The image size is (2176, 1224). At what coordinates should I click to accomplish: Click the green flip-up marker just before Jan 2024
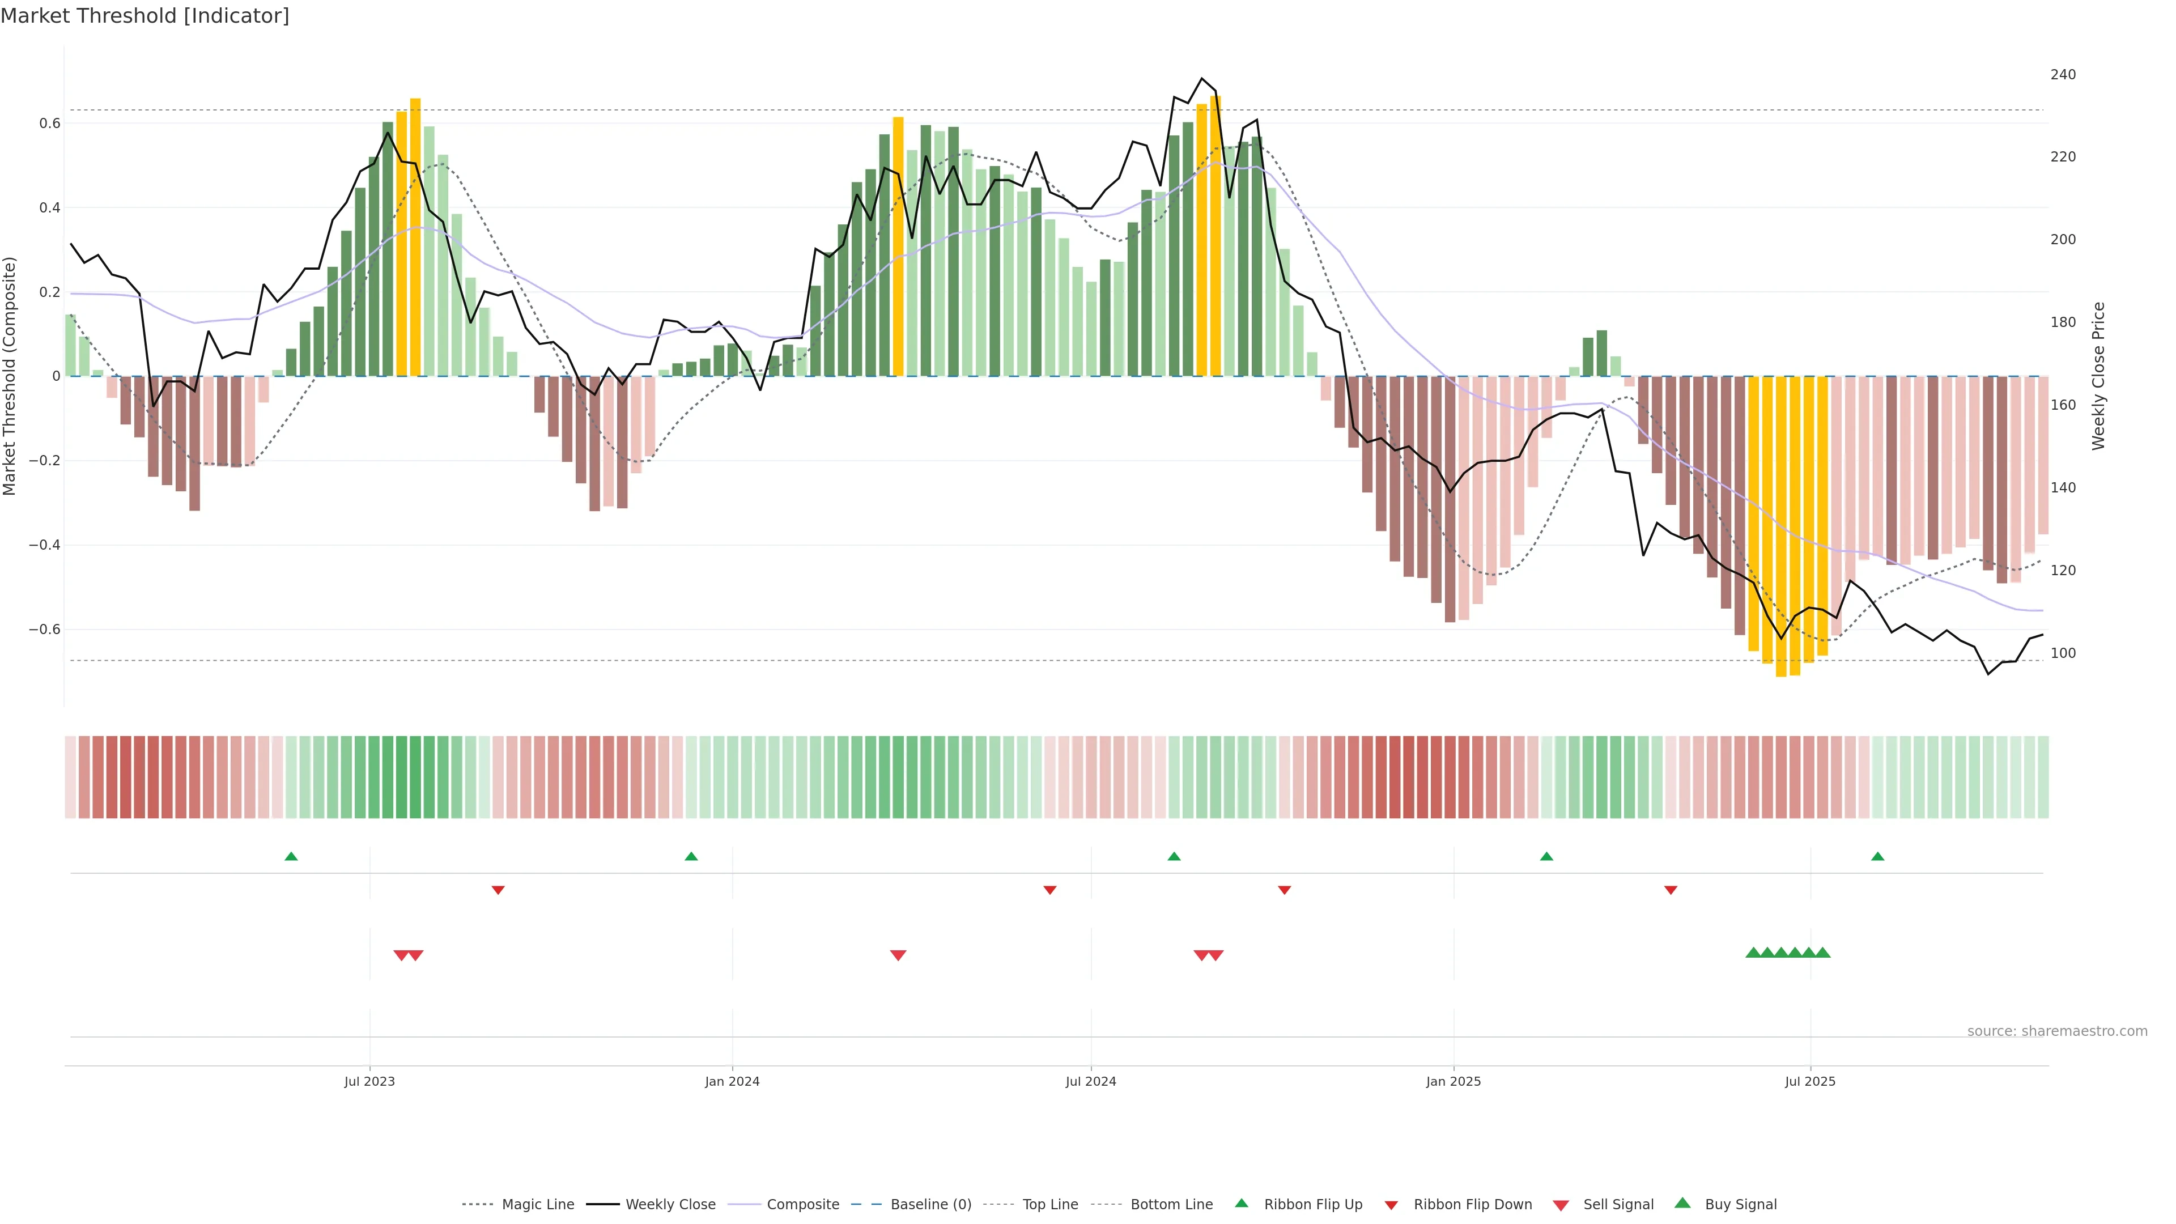click(691, 857)
